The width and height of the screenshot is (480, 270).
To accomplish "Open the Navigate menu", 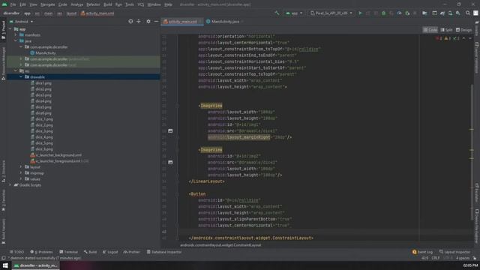I will tap(48, 4).
